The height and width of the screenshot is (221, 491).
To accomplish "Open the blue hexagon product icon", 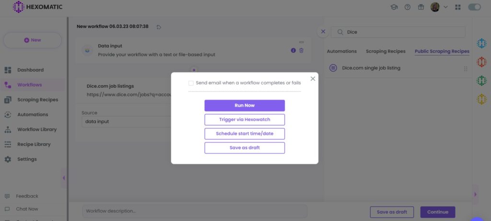I will 481,43.
